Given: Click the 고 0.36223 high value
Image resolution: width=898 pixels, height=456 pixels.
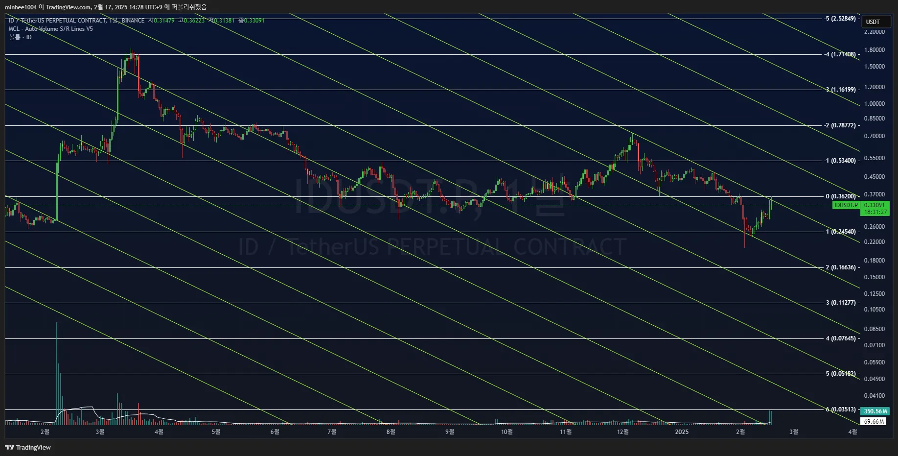Looking at the screenshot, I should 191,21.
